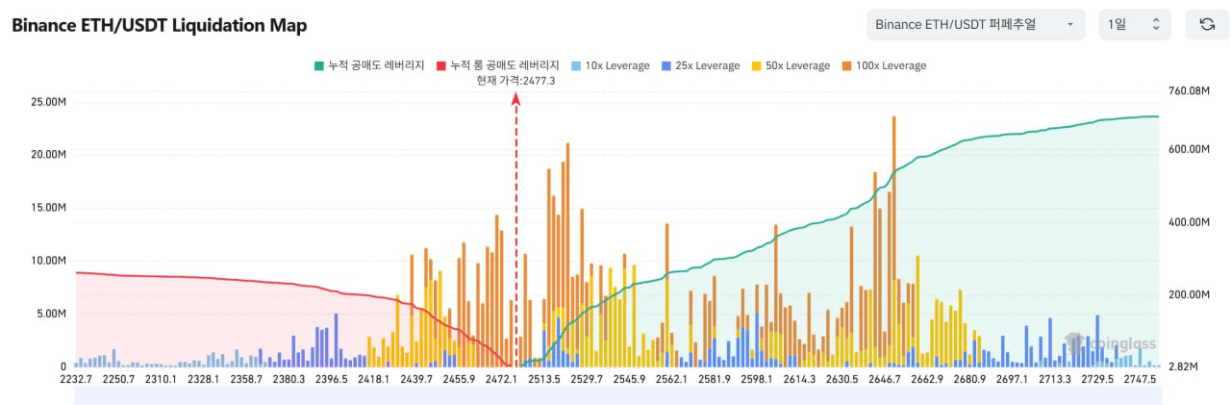Click x-axis label 2630.5
Screen dimensions: 1231x405
coord(842,379)
